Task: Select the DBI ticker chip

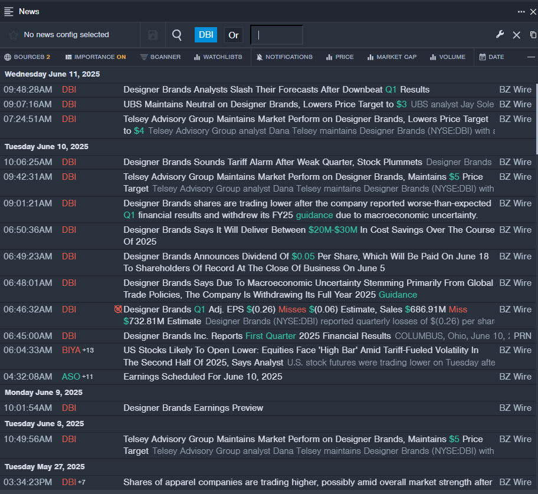Action: pos(206,35)
